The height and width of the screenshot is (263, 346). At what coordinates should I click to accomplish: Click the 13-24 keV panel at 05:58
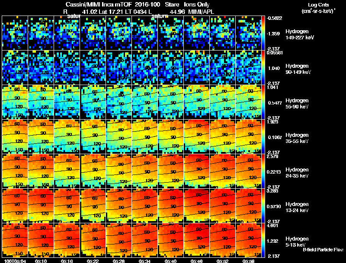tap(248, 206)
